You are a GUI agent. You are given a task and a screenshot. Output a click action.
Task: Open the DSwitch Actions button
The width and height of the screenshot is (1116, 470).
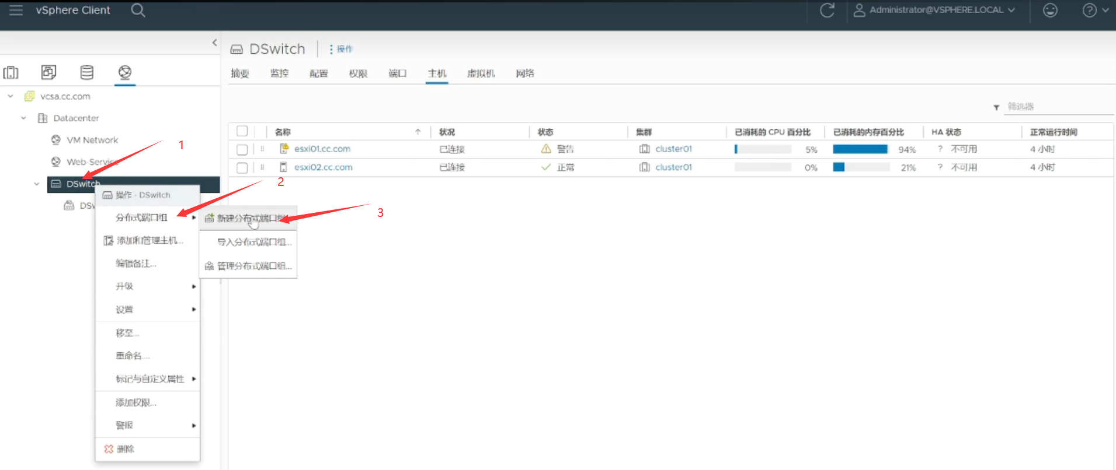coord(341,49)
